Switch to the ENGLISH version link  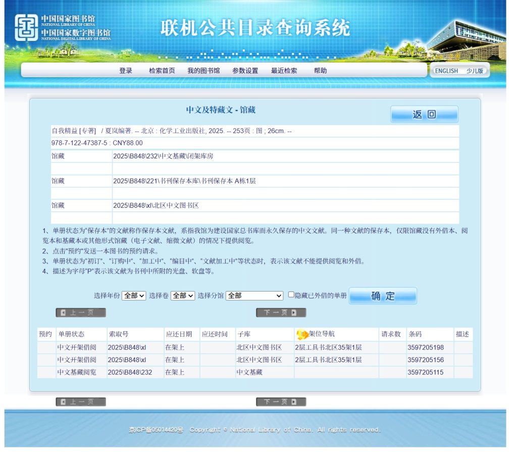[x=446, y=71]
